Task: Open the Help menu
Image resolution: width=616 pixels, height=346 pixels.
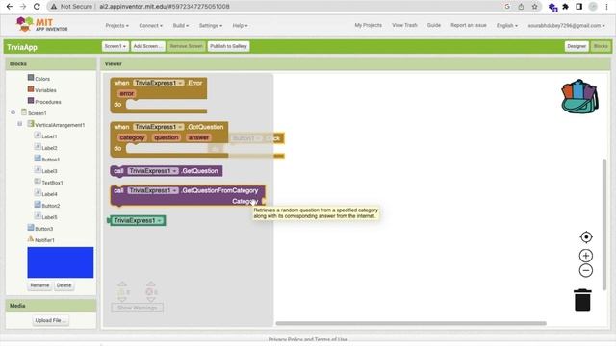Action: click(240, 26)
